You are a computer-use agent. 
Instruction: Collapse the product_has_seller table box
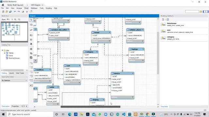coord(68,30)
